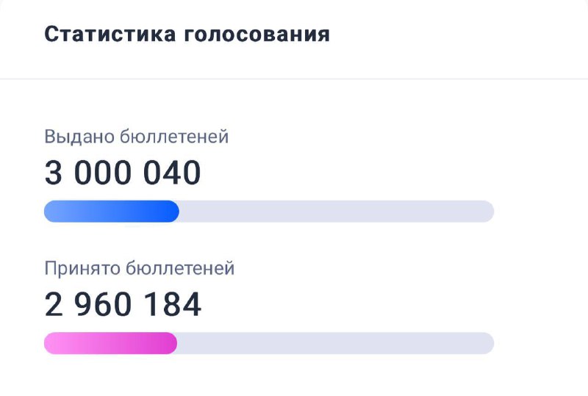Click the 2 960 184 ballots received value

coord(123,304)
